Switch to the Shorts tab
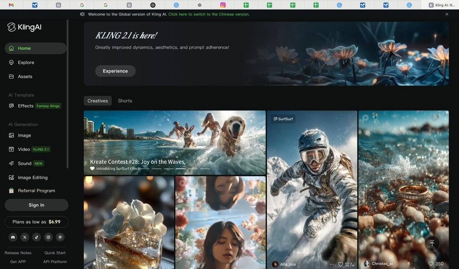Viewport: 459px width, 269px height. tap(125, 101)
